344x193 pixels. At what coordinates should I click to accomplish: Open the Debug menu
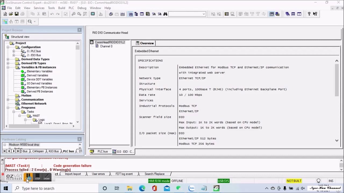(x=82, y=8)
